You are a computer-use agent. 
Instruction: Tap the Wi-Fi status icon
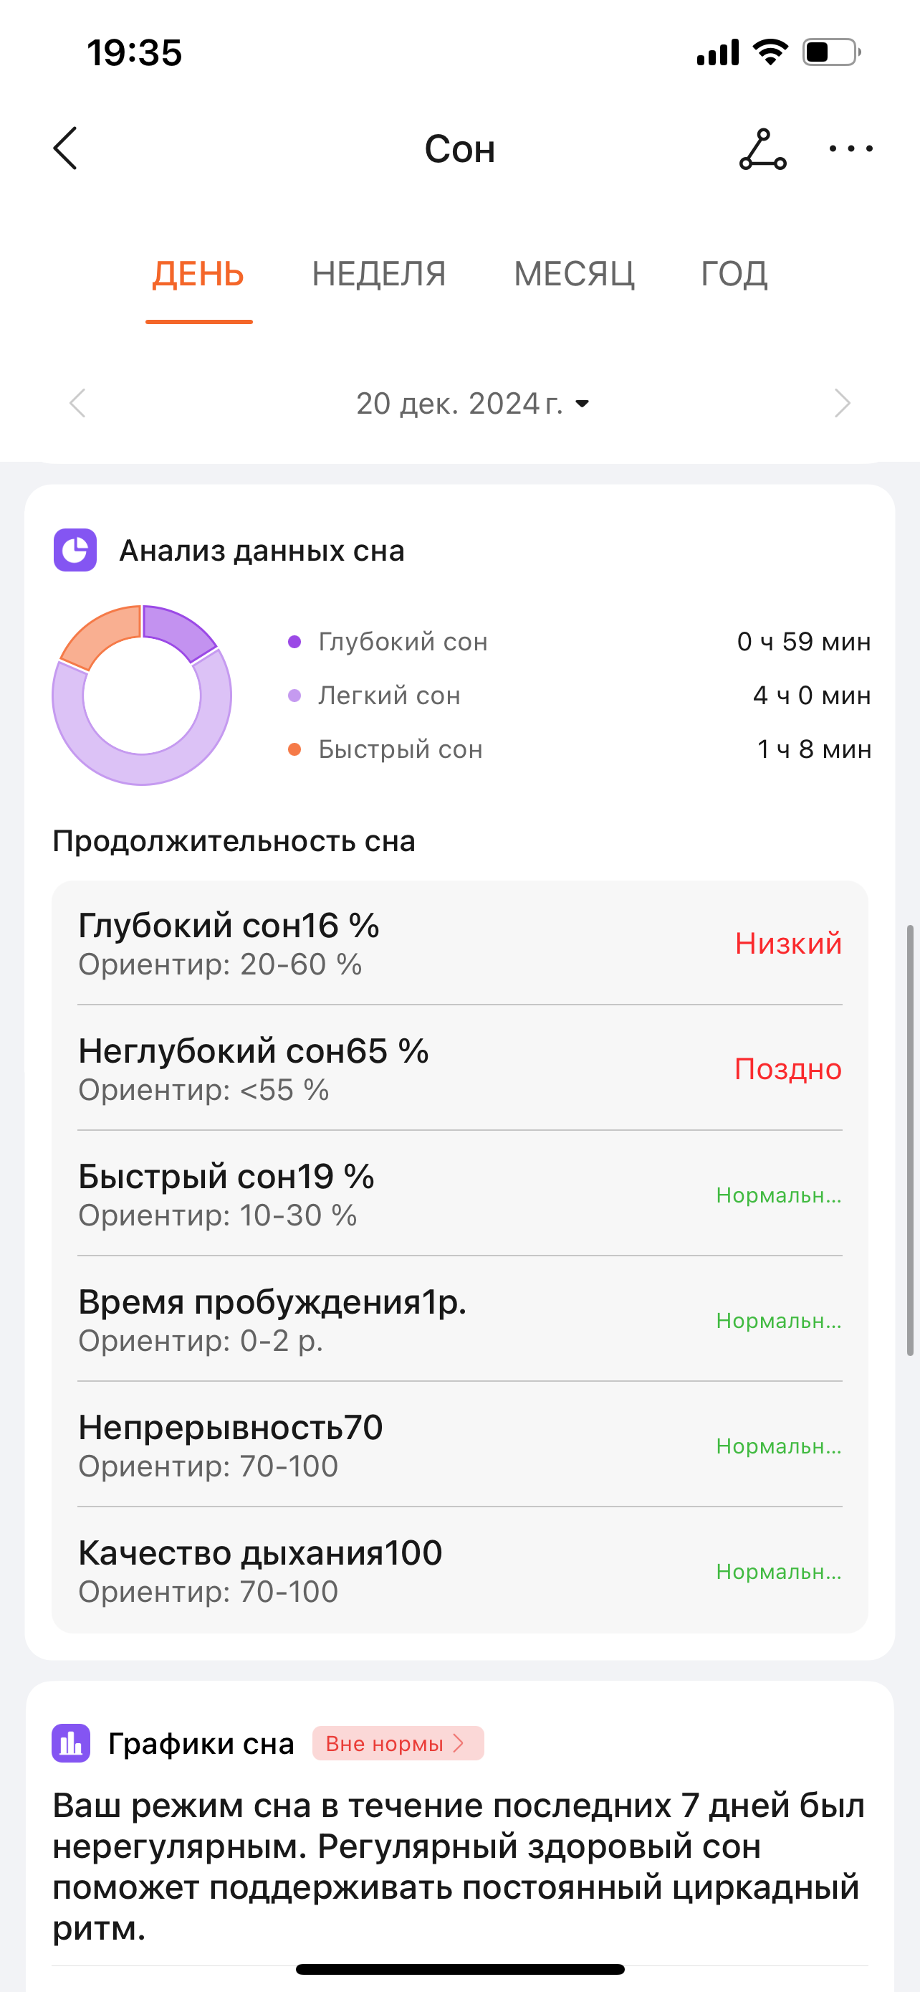tap(770, 52)
